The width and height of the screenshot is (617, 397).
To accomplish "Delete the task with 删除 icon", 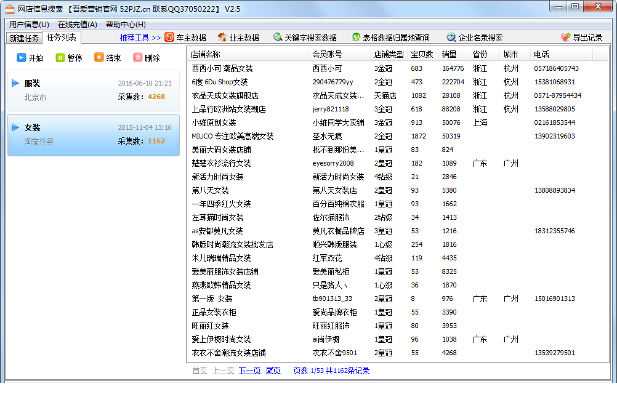I will click(137, 58).
